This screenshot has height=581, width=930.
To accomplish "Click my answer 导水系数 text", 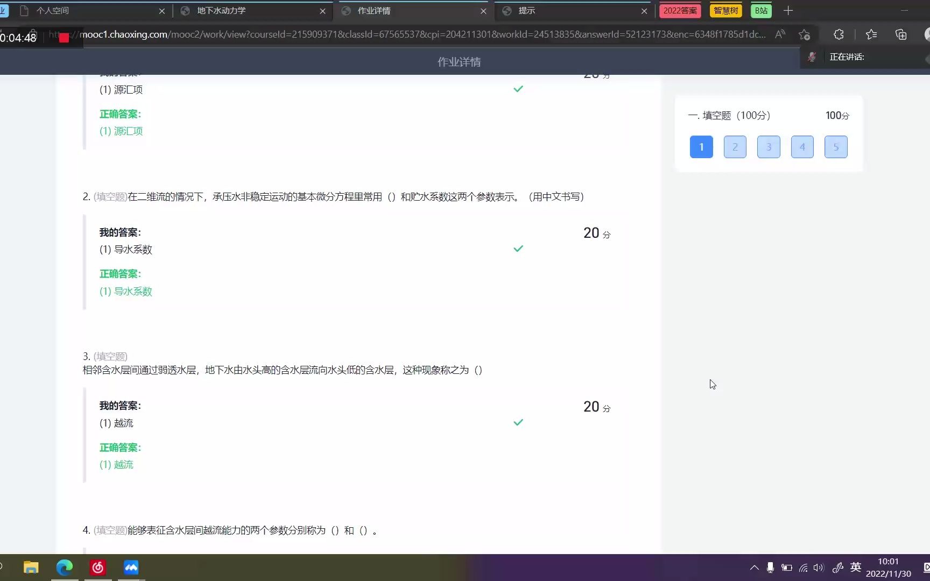I will point(126,250).
